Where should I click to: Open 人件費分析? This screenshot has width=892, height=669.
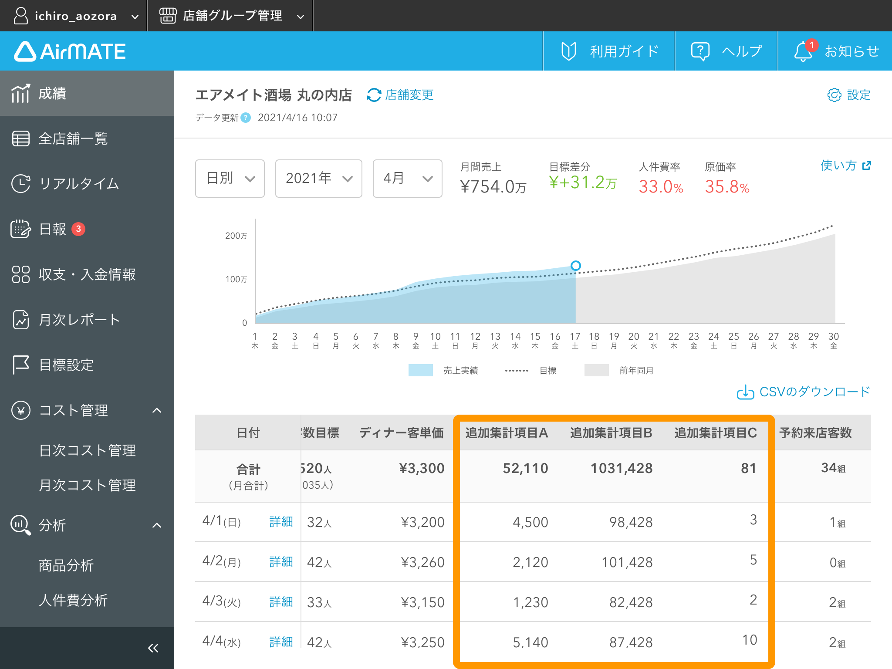coord(73,600)
